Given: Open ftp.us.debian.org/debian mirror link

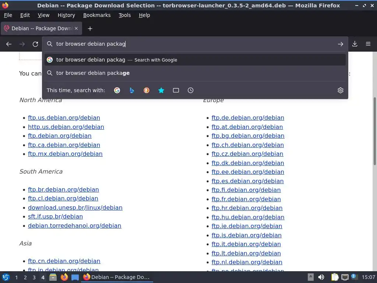Looking at the screenshot, I should [64, 118].
